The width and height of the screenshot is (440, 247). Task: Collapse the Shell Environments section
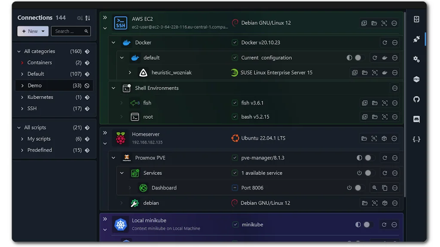pos(113,88)
